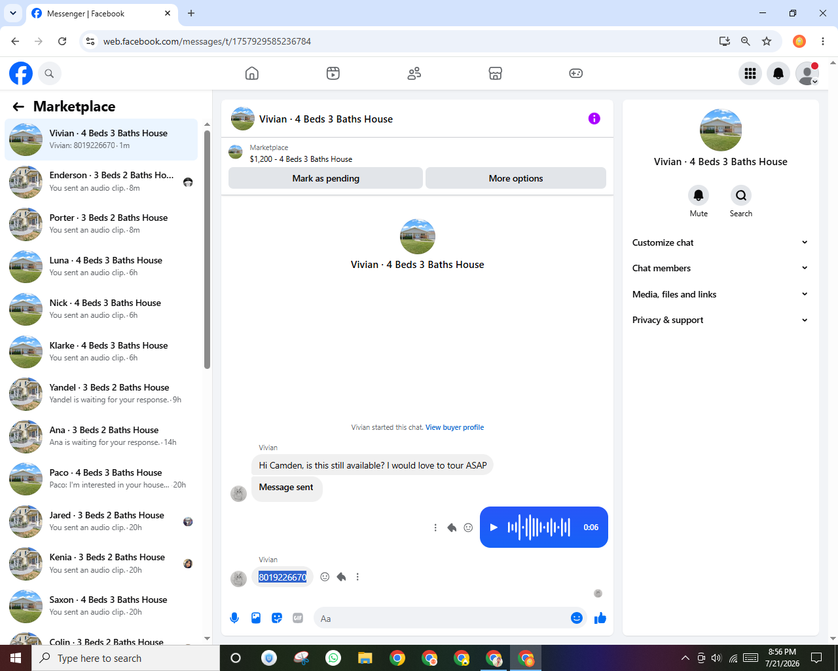The width and height of the screenshot is (838, 671).
Task: Open the Klarke 4 Beds 3 Baths chat
Action: pos(101,352)
